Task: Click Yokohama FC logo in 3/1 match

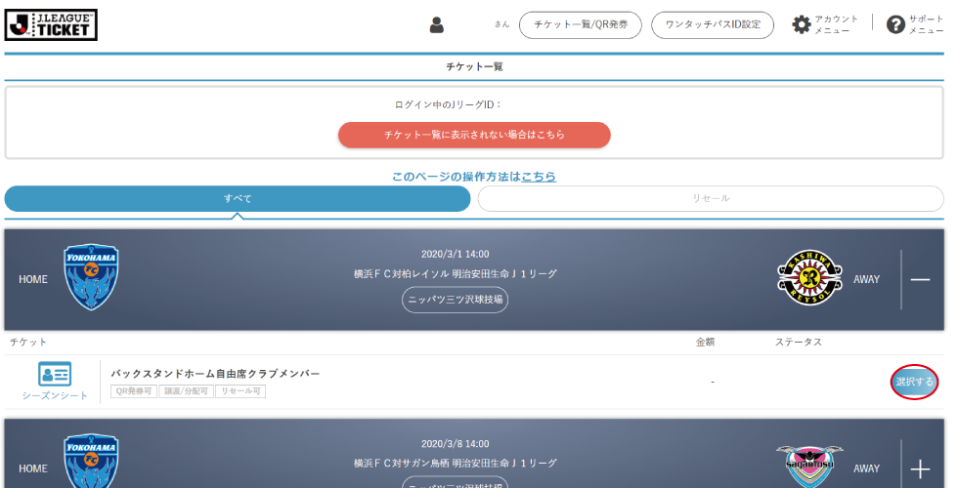Action: coord(91,278)
